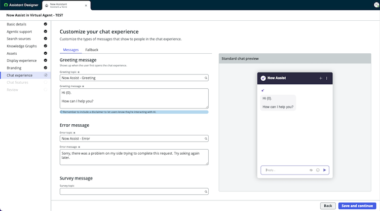Viewport: 380px width, 211px height.
Task: Open the user avatar in top-right corner
Action: pyautogui.click(x=377, y=5)
